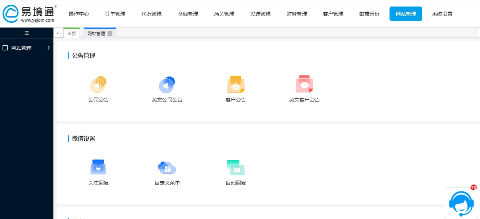Click the 78 notification badge

point(473,187)
